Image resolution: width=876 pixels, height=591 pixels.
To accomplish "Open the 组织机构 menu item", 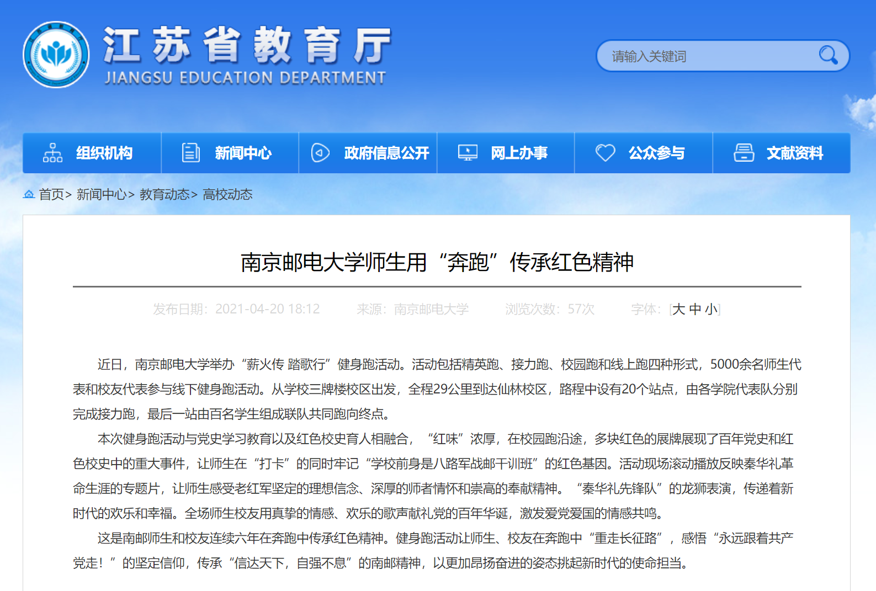I will coord(104,153).
